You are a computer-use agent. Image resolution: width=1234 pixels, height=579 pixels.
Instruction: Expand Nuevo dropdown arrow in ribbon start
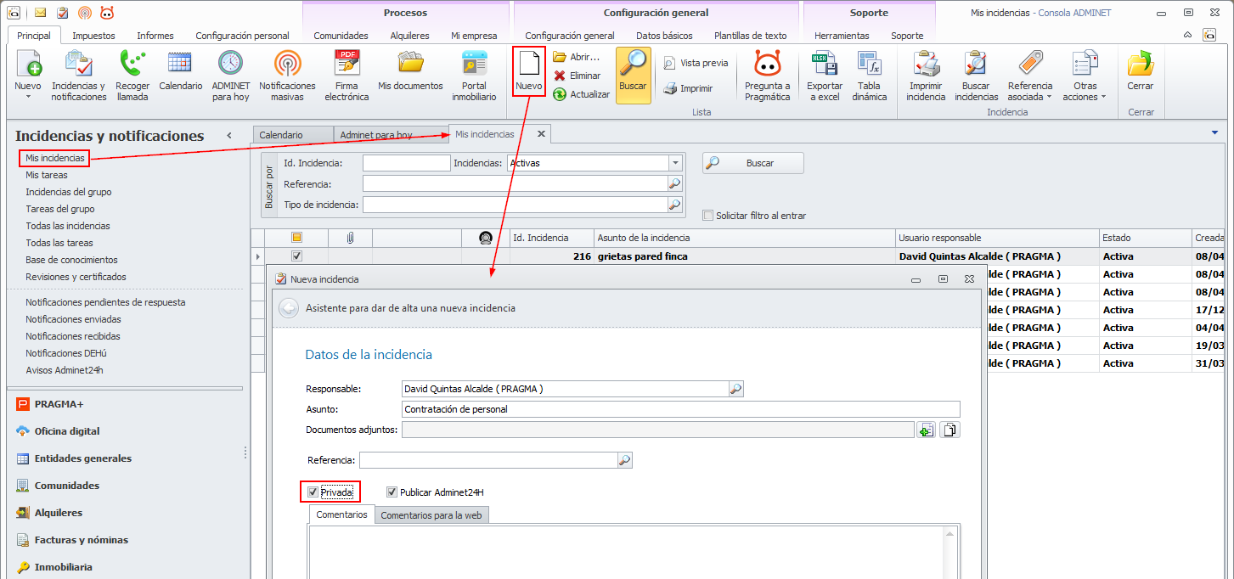point(28,96)
